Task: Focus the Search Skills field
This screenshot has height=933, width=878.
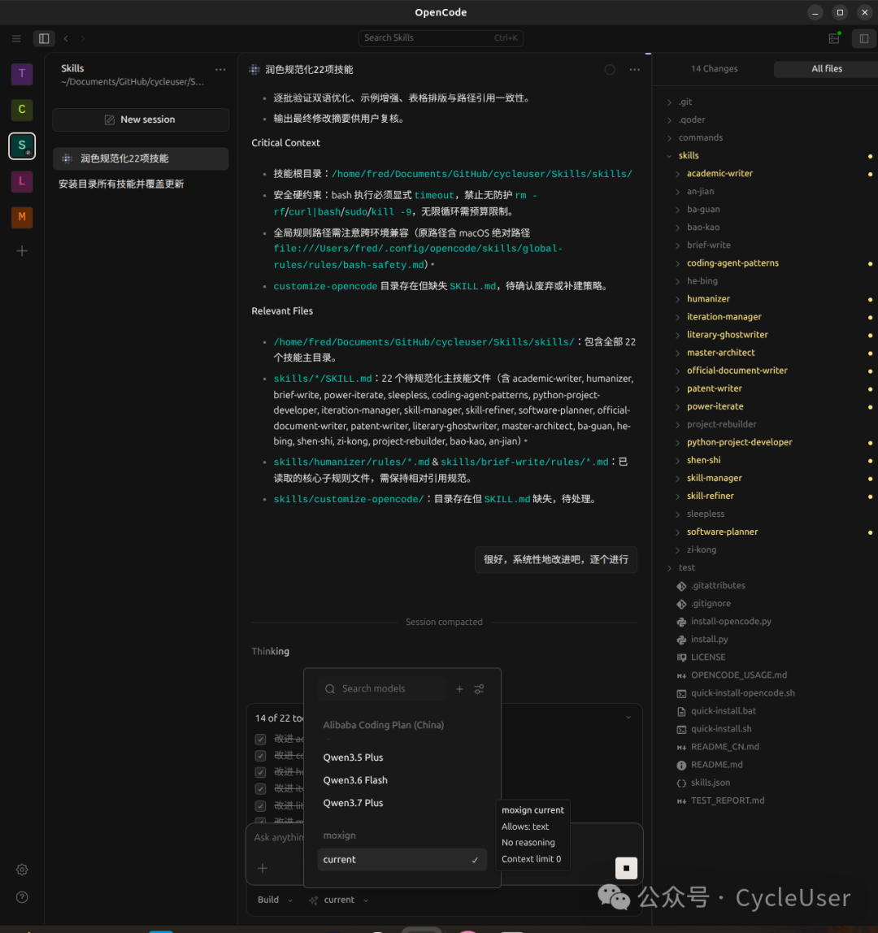Action: (441, 38)
